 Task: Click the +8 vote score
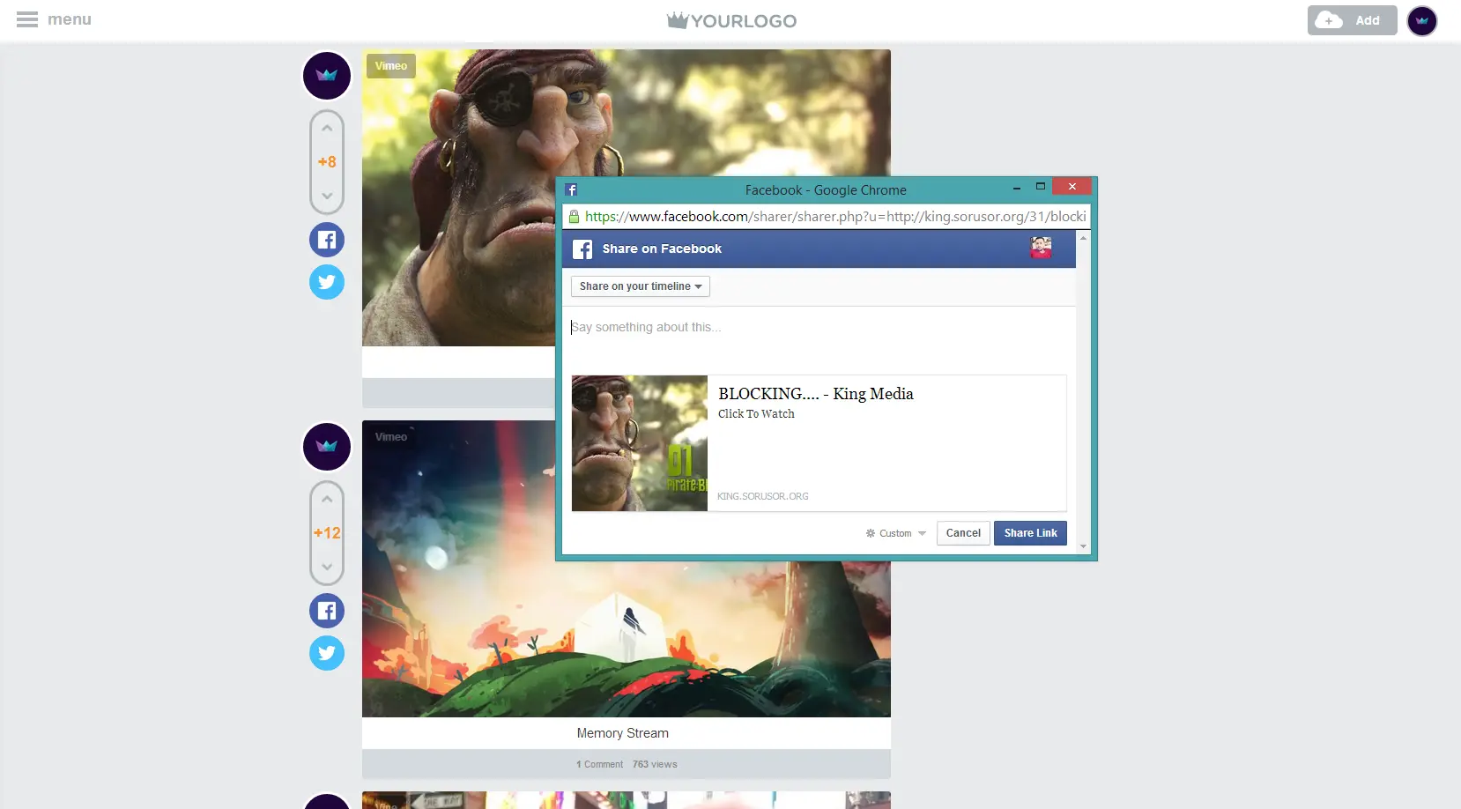[x=327, y=162]
